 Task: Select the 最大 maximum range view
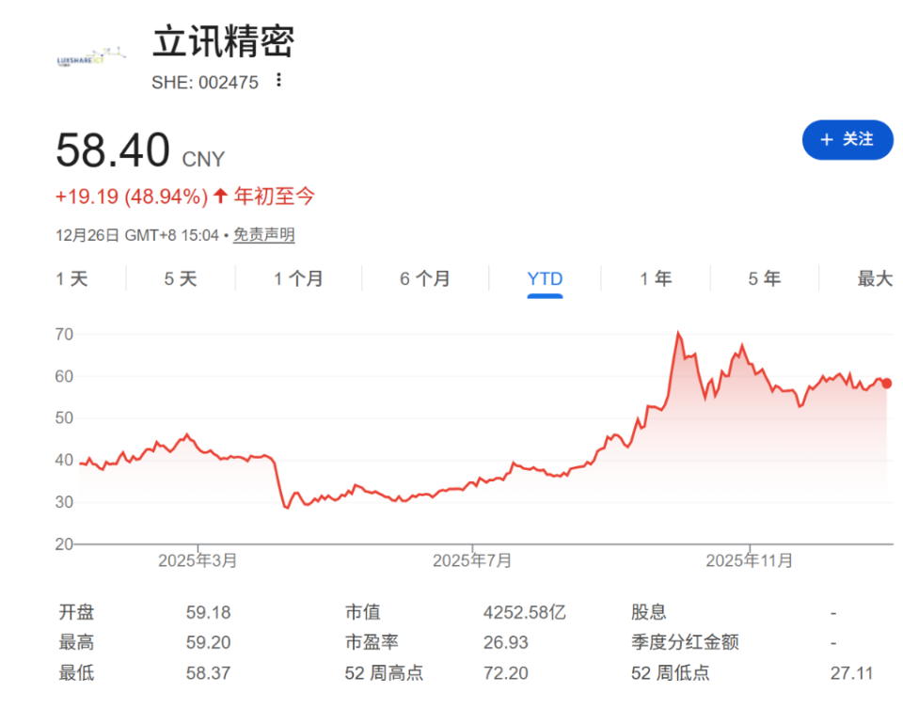[874, 278]
